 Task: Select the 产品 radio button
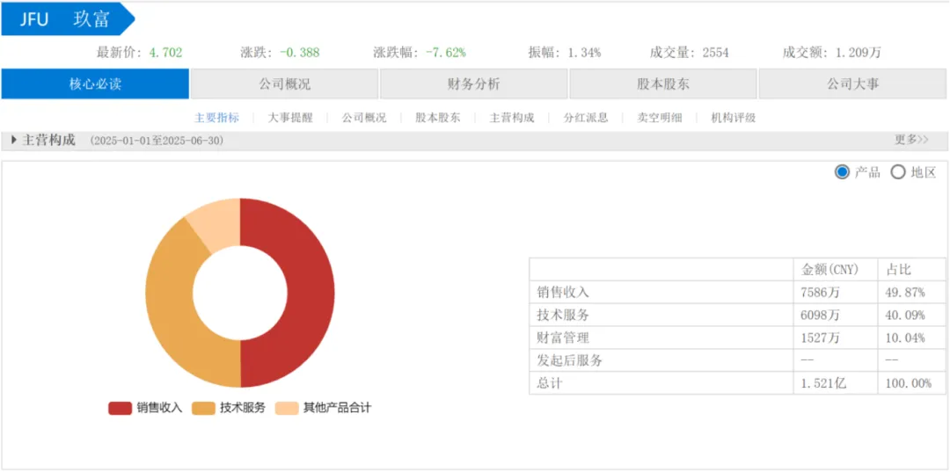(x=842, y=172)
